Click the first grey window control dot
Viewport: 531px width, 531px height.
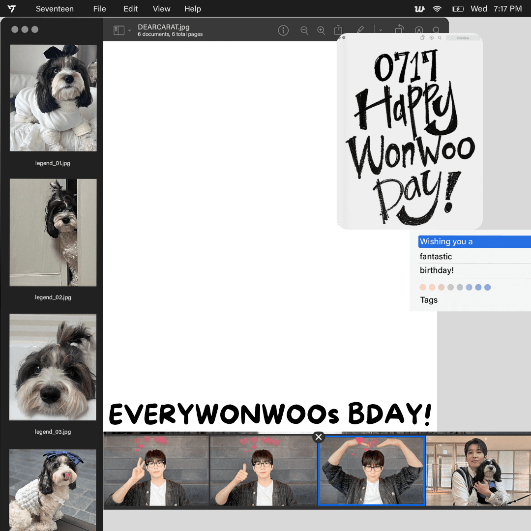(15, 29)
